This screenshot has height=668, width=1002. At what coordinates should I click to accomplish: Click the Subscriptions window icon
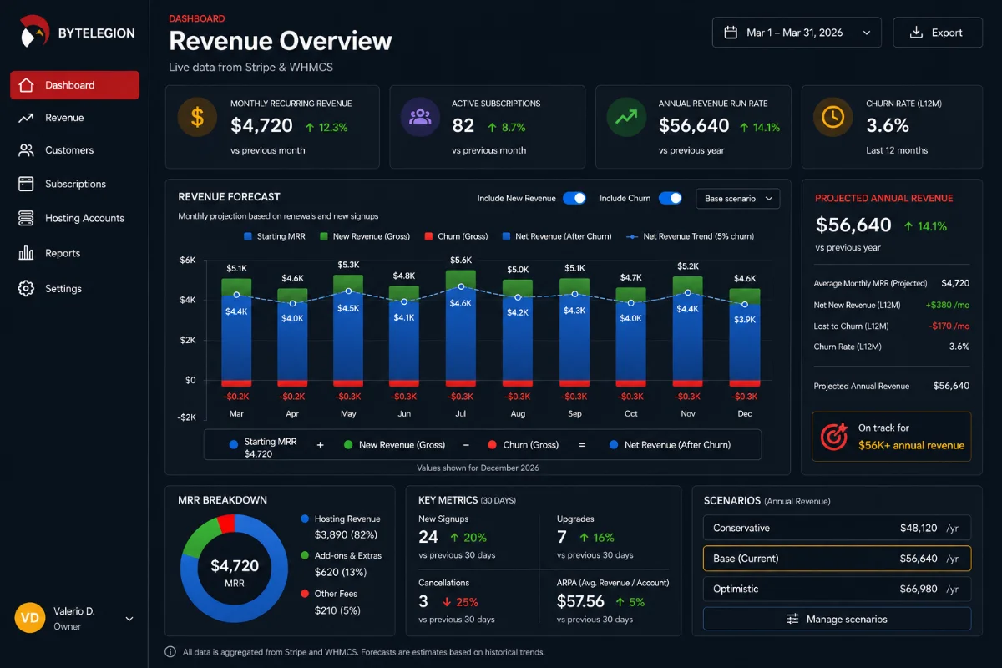click(26, 184)
